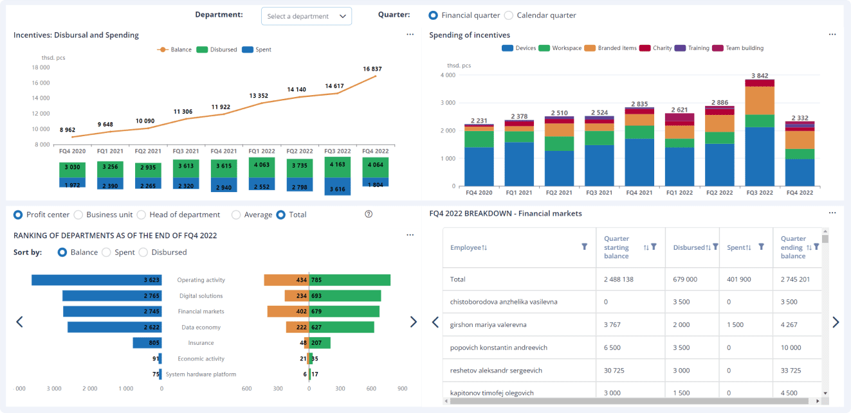Sort ranking by Spent
The height and width of the screenshot is (413, 851).
pos(106,252)
